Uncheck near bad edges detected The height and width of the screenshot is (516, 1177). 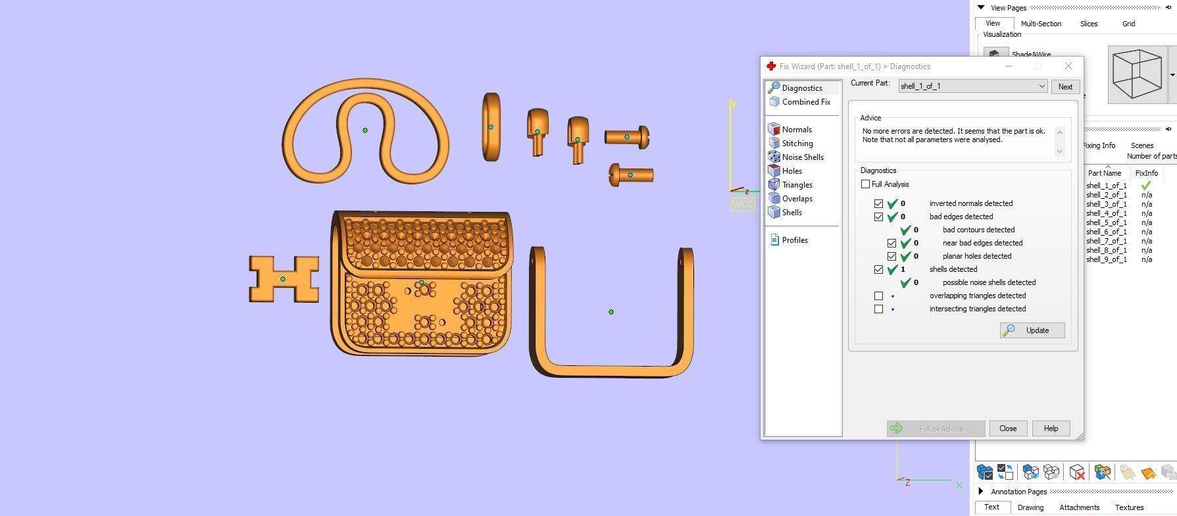[891, 243]
